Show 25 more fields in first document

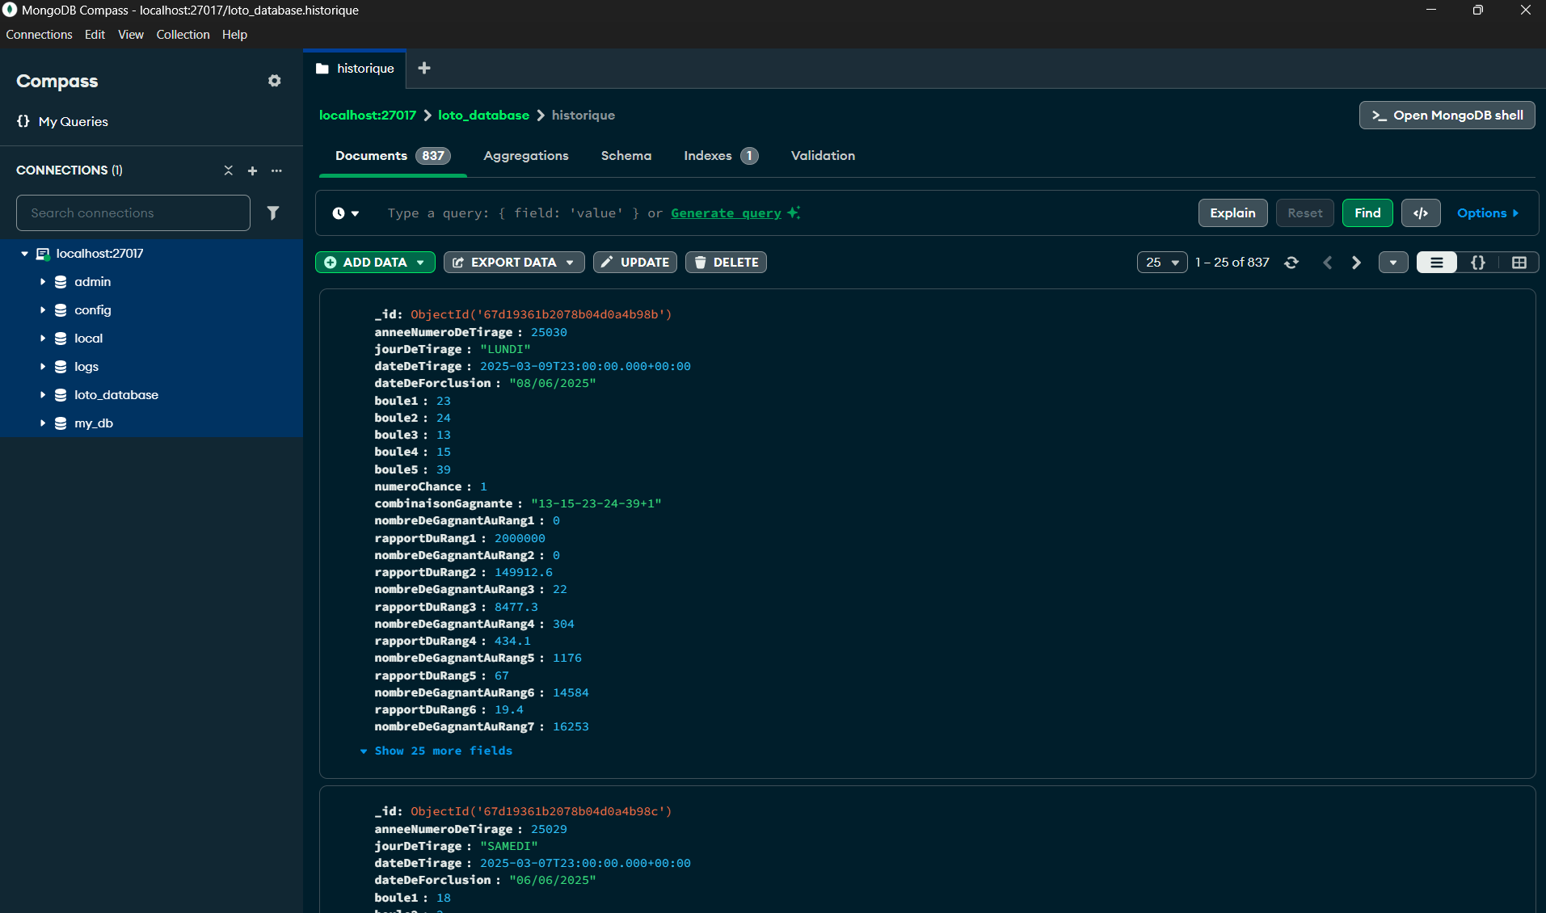coord(436,751)
